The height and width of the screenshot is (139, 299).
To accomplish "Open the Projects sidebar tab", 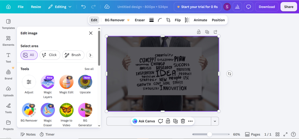I will pyautogui.click(x=8, y=125).
